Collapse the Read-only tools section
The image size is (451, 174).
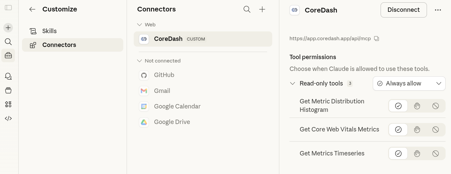pos(293,83)
